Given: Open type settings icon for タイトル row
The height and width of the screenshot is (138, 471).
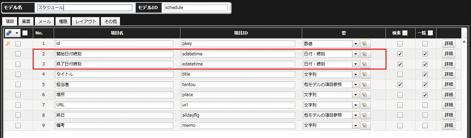Looking at the screenshot, I should [x=365, y=74].
